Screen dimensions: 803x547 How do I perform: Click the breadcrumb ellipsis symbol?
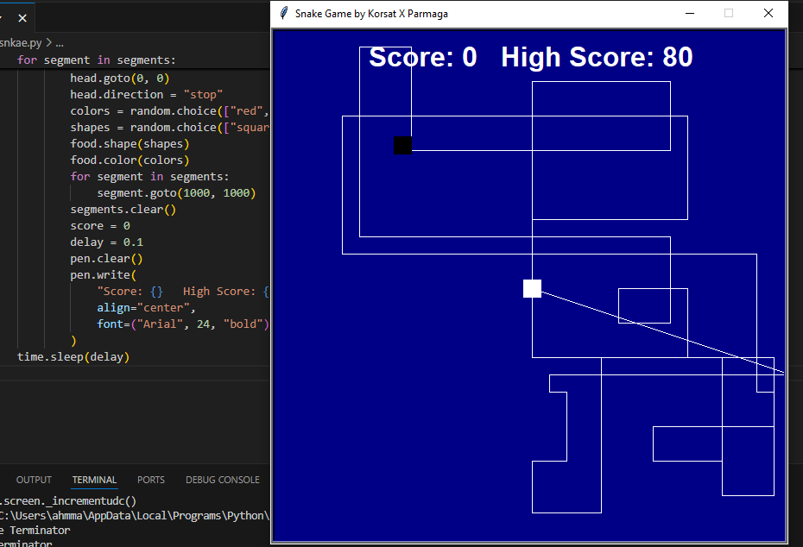pos(60,43)
